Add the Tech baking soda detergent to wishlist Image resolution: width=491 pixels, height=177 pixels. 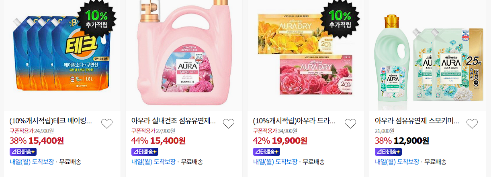coord(107,124)
